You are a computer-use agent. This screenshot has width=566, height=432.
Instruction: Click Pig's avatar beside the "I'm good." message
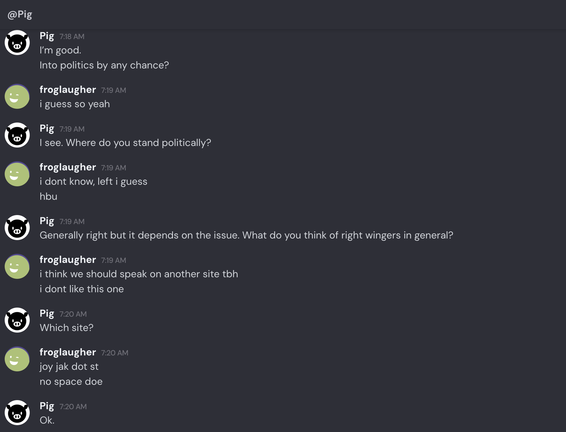click(17, 43)
